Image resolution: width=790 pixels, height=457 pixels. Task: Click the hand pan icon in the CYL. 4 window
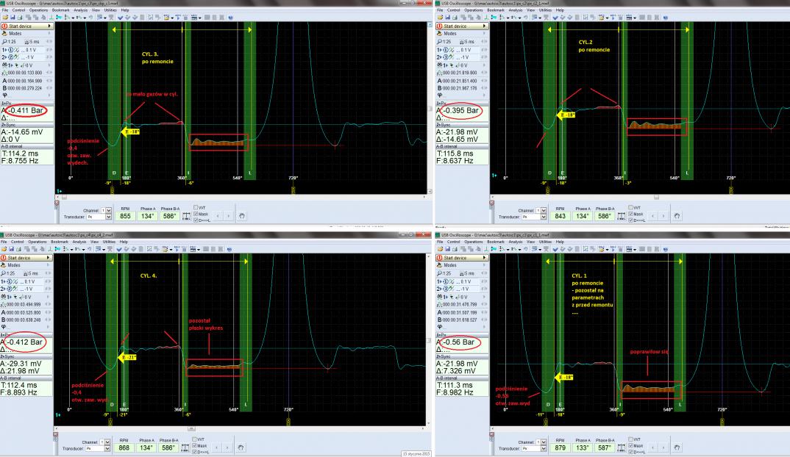(x=241, y=447)
